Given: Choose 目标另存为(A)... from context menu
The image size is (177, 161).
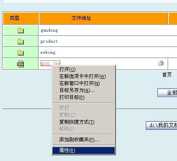Looking at the screenshot, I should tap(83, 90).
